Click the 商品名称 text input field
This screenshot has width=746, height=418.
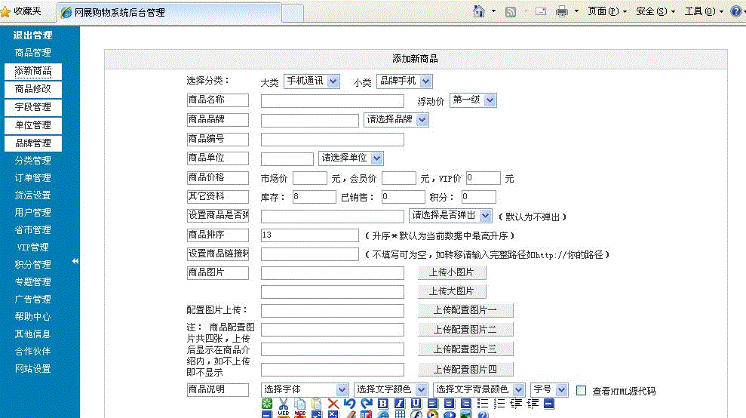tap(332, 101)
